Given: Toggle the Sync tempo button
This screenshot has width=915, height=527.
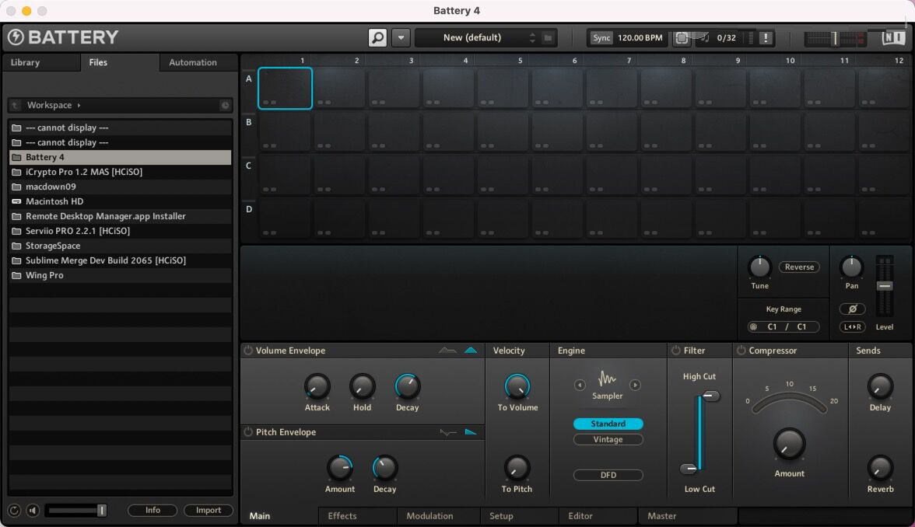Looking at the screenshot, I should (x=601, y=38).
